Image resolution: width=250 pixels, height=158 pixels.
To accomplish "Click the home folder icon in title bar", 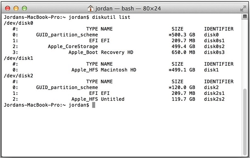I will [x=90, y=8].
